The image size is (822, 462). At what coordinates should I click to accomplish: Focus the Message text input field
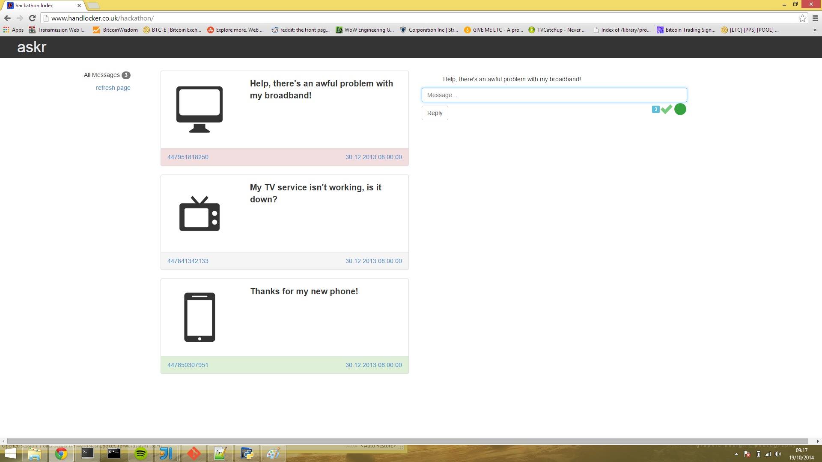coord(554,95)
